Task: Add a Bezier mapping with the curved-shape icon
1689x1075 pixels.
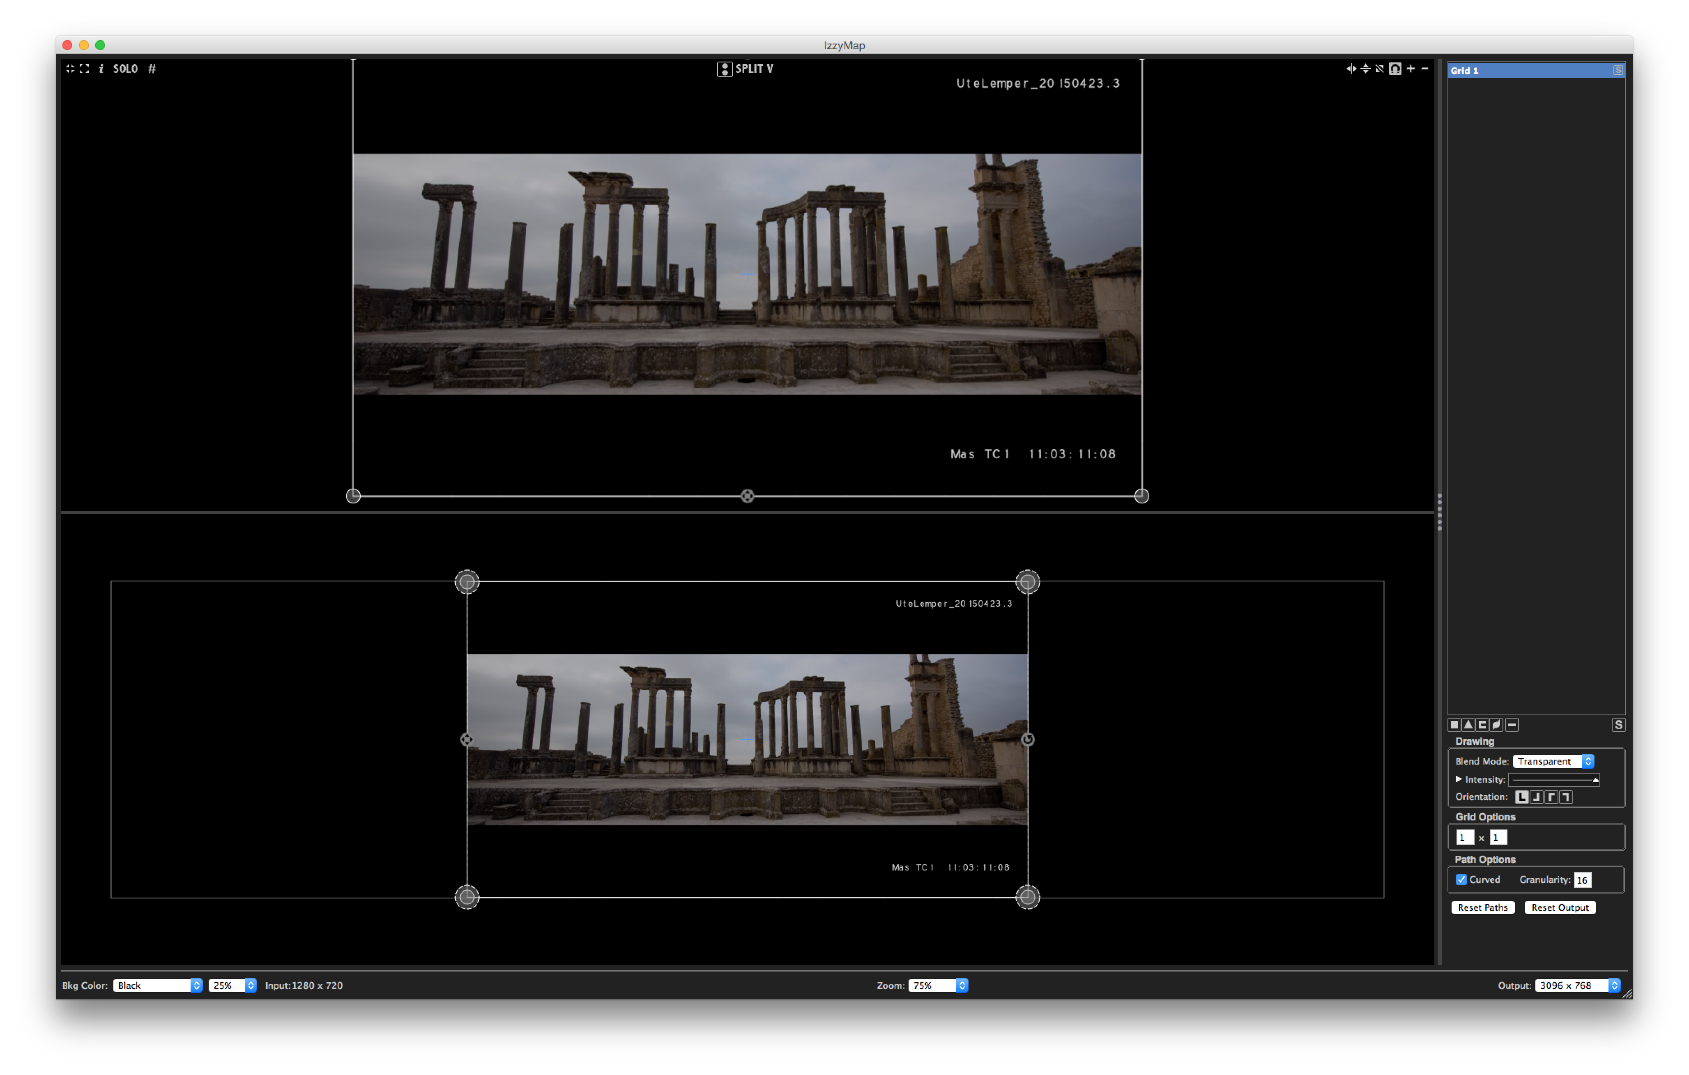Action: [1497, 724]
